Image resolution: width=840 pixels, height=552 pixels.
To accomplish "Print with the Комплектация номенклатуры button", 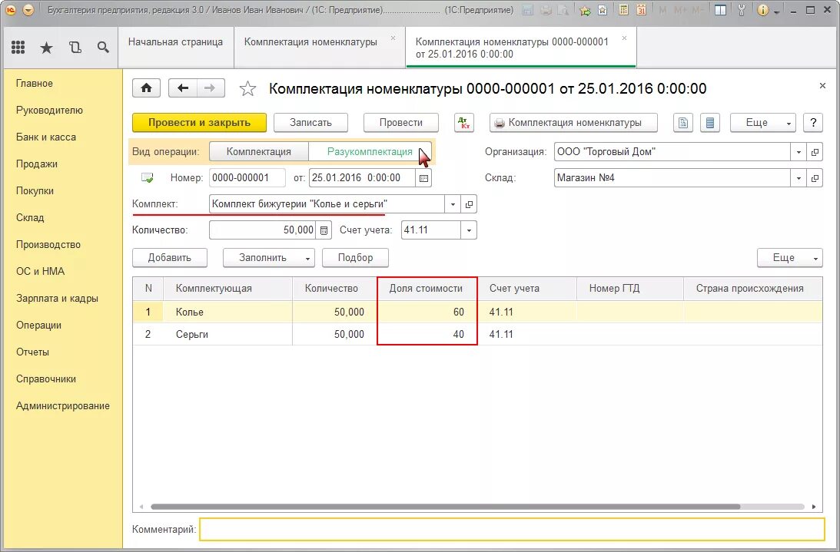I will [x=573, y=123].
